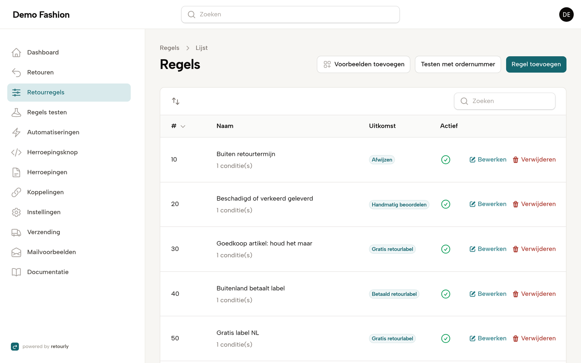Screen dimensions: 581x363
Task: Click the Handmatig beoordelen badge
Action: click(x=399, y=205)
